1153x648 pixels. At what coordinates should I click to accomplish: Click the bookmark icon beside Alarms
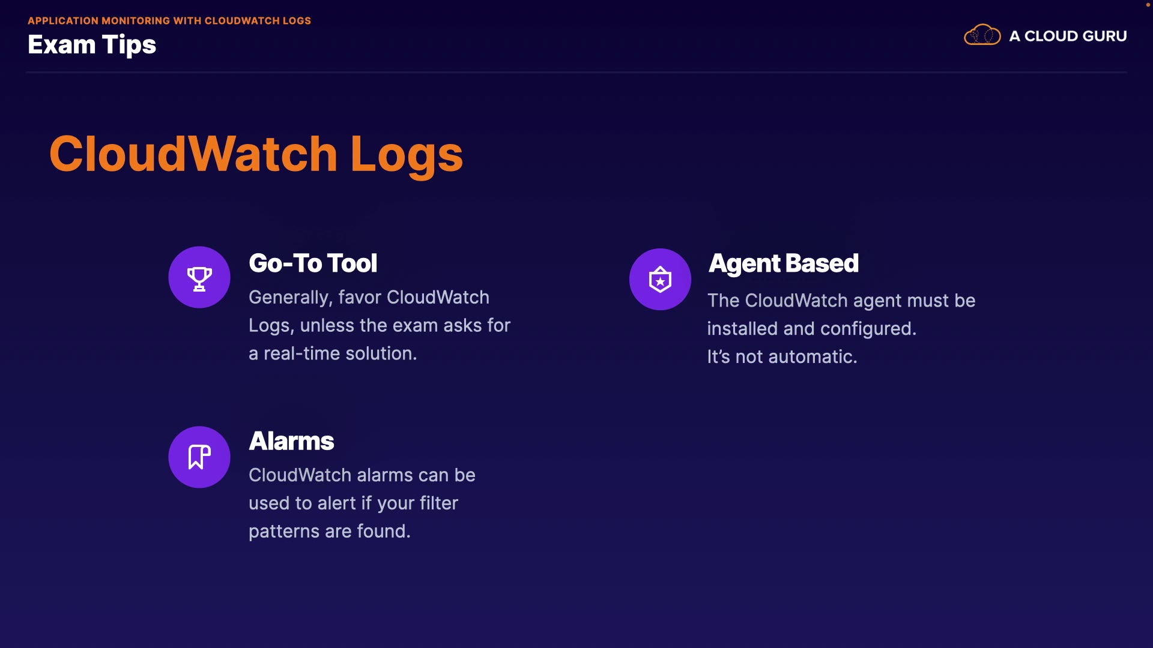tap(199, 457)
